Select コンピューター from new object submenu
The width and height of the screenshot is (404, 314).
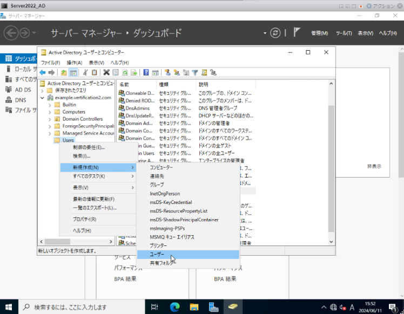(x=188, y=167)
